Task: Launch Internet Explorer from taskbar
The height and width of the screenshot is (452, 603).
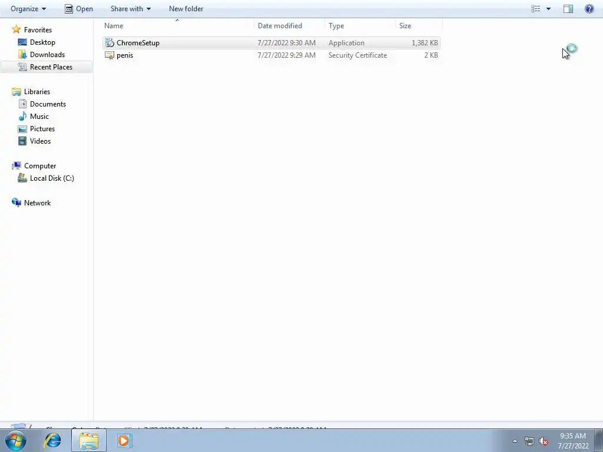Action: [x=52, y=440]
